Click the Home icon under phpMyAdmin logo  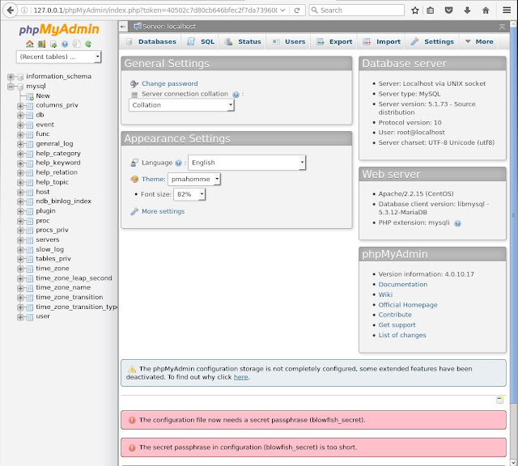[30, 44]
